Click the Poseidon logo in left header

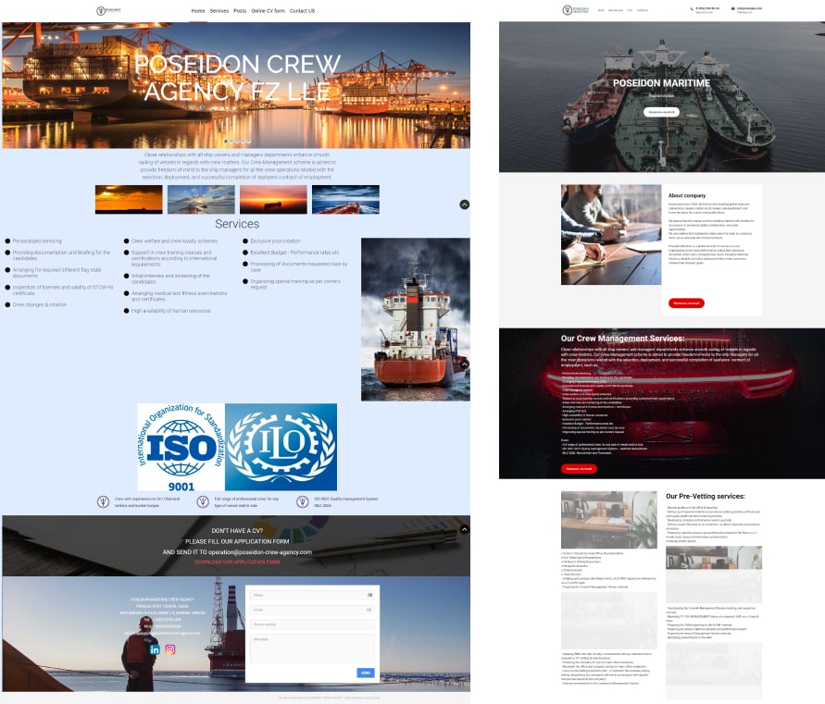(109, 11)
